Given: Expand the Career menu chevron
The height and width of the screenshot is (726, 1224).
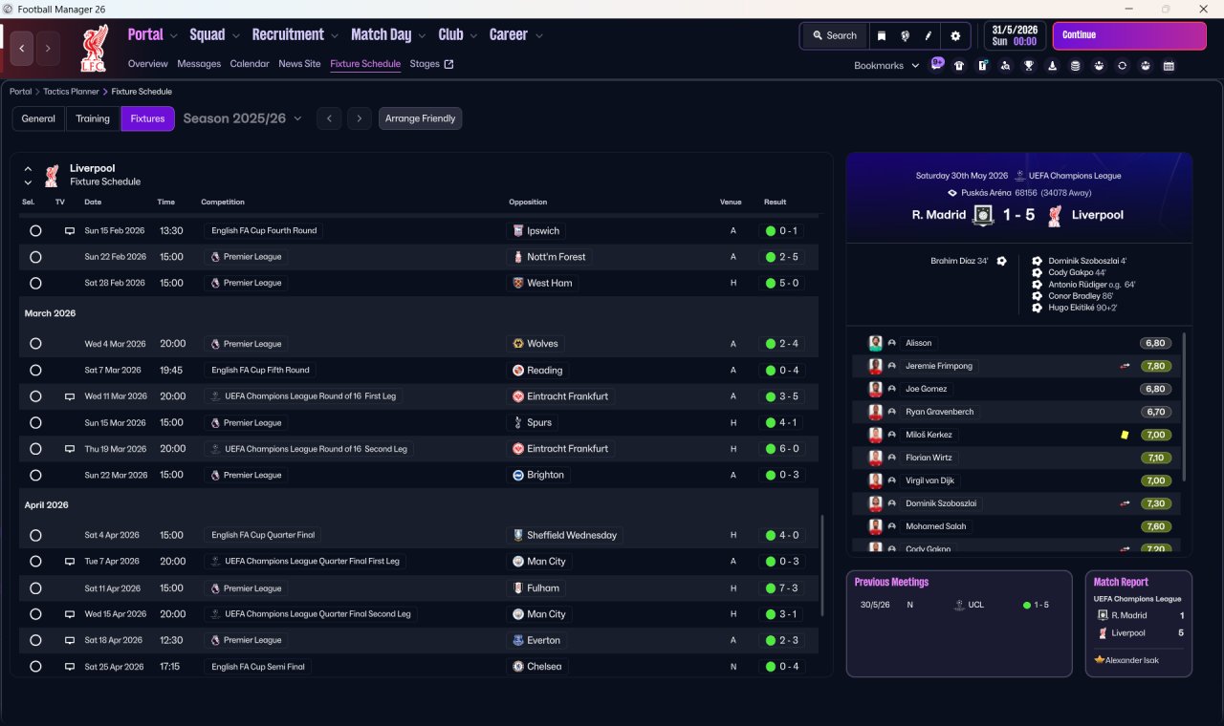Looking at the screenshot, I should click(539, 36).
